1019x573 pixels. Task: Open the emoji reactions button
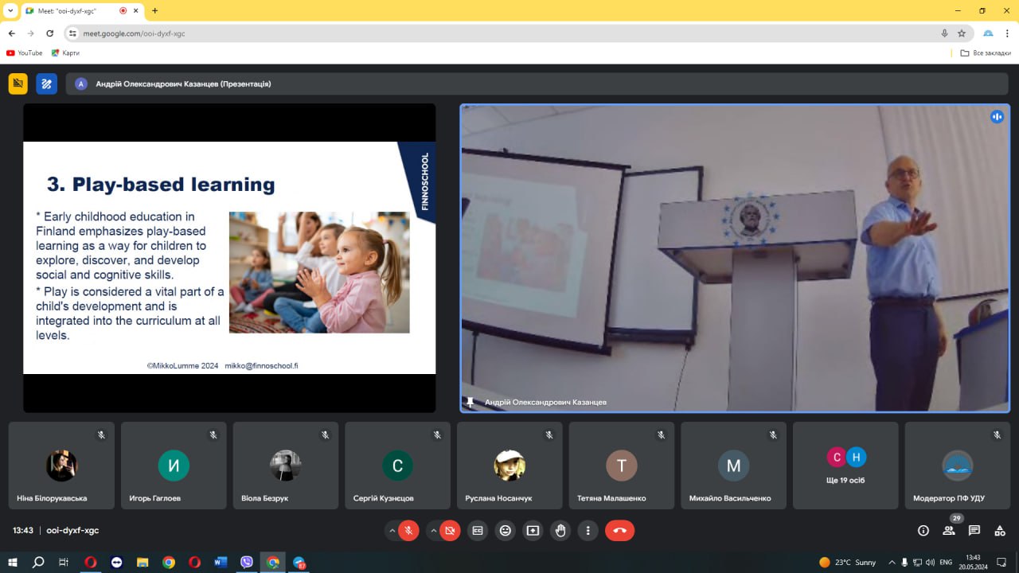click(x=505, y=531)
